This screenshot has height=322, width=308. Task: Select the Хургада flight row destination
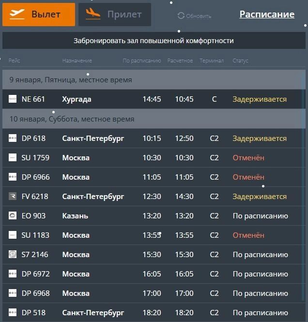click(x=77, y=99)
